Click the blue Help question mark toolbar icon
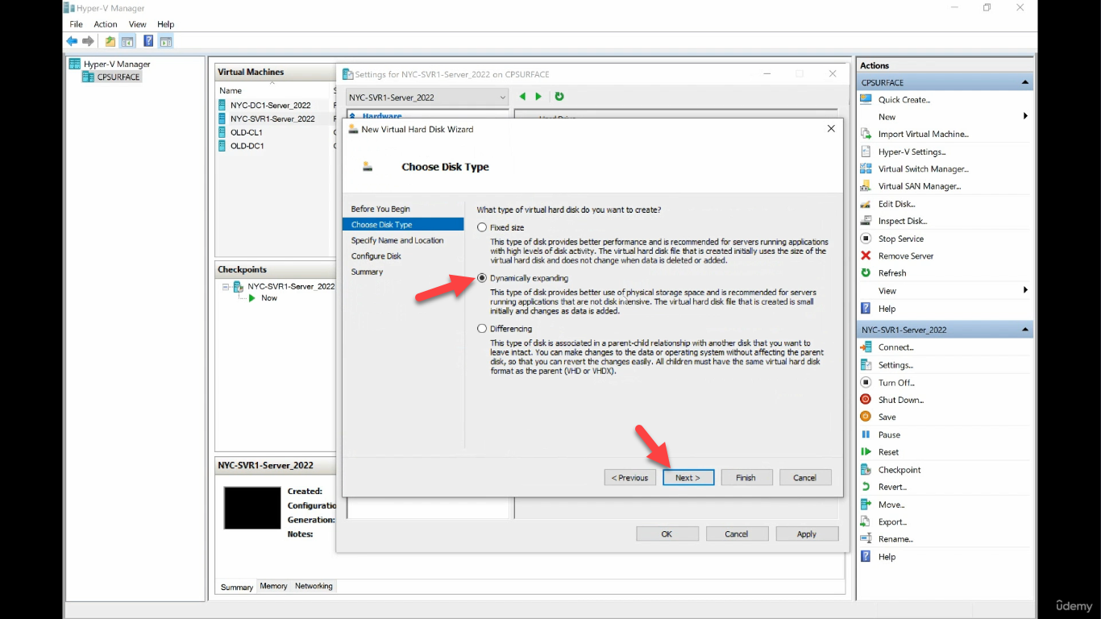Viewport: 1101px width, 619px height. point(148,41)
